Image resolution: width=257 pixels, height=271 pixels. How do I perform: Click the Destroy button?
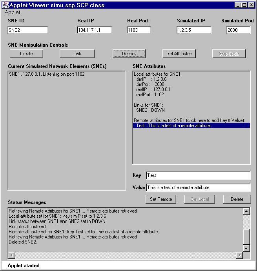point(129,54)
